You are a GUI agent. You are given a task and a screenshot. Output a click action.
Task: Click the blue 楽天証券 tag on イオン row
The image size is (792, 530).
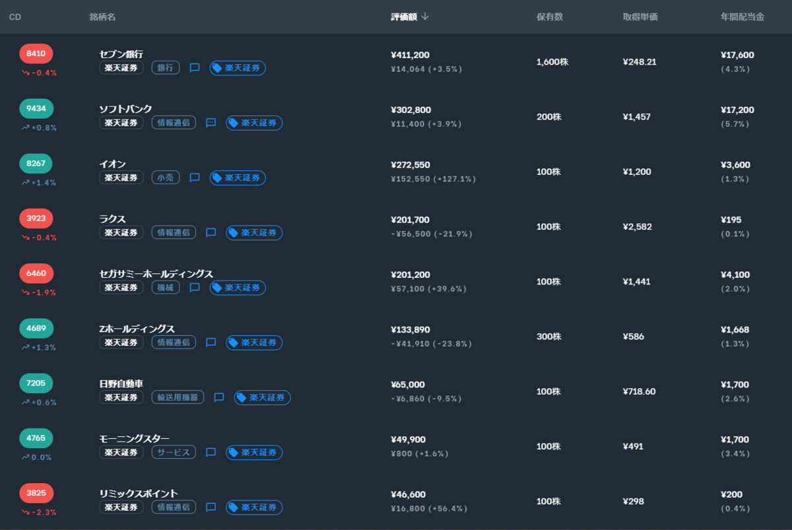(x=238, y=178)
